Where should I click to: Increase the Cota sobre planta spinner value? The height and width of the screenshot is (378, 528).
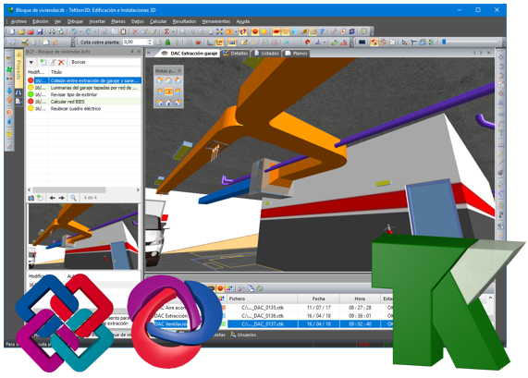point(150,41)
